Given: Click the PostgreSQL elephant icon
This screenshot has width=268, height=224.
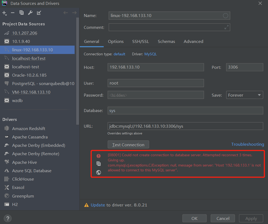Looking at the screenshot, I should (7, 83).
